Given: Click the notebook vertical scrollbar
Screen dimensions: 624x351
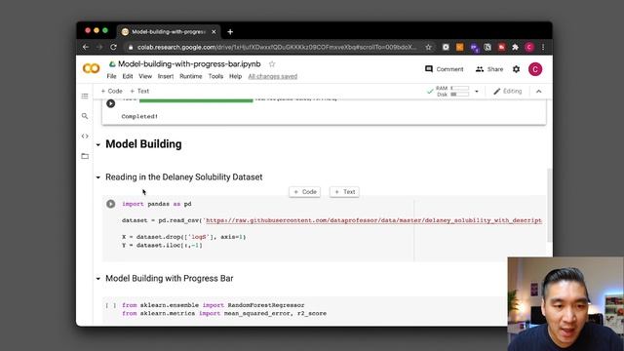Looking at the screenshot, I should (550, 205).
